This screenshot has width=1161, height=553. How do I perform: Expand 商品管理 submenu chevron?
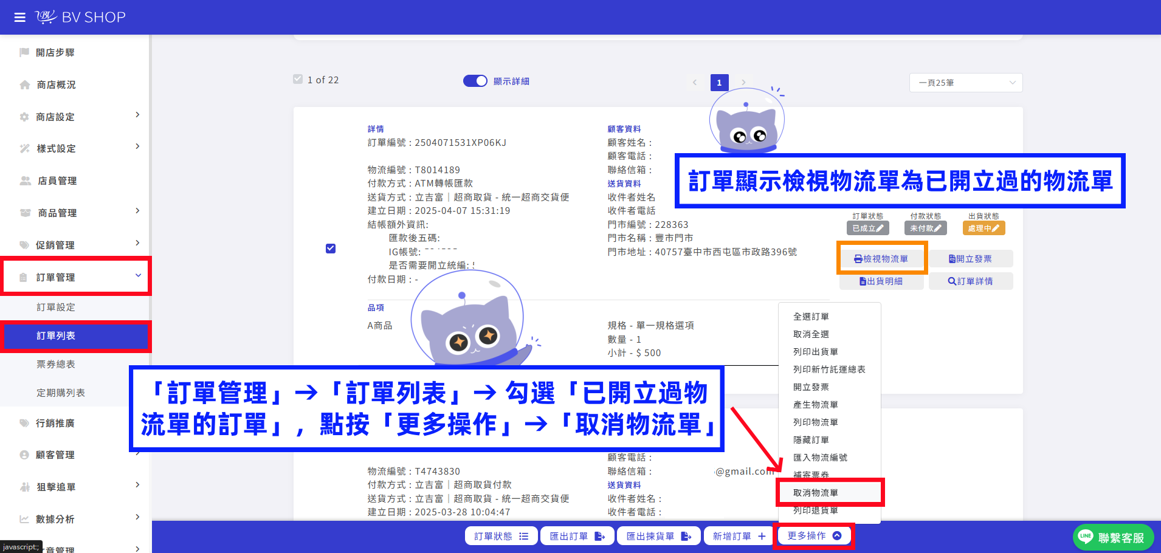(x=137, y=211)
